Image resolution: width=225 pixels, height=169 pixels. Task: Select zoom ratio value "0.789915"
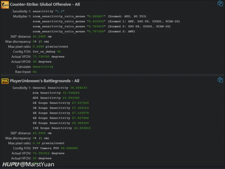pos(96,26)
